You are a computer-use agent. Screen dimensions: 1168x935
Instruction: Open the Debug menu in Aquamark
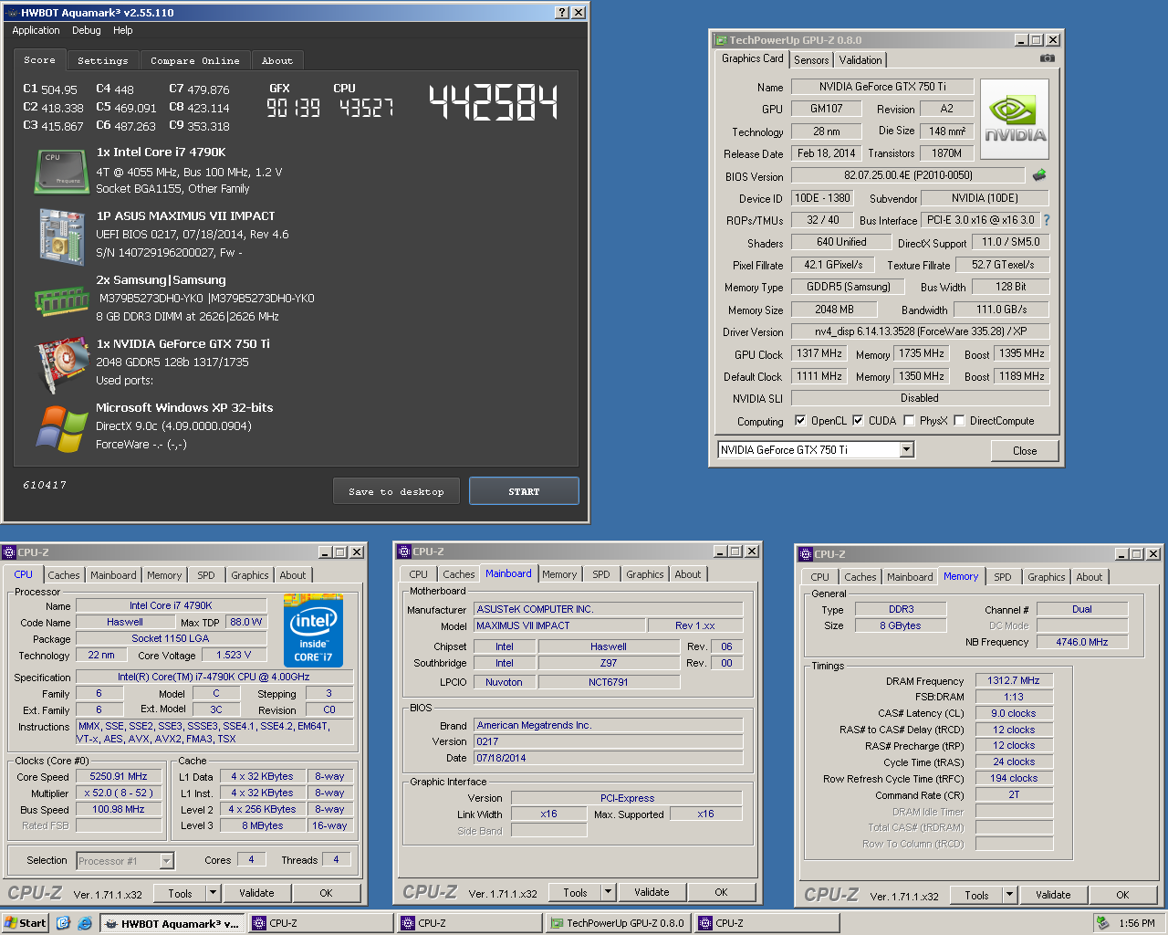point(87,30)
